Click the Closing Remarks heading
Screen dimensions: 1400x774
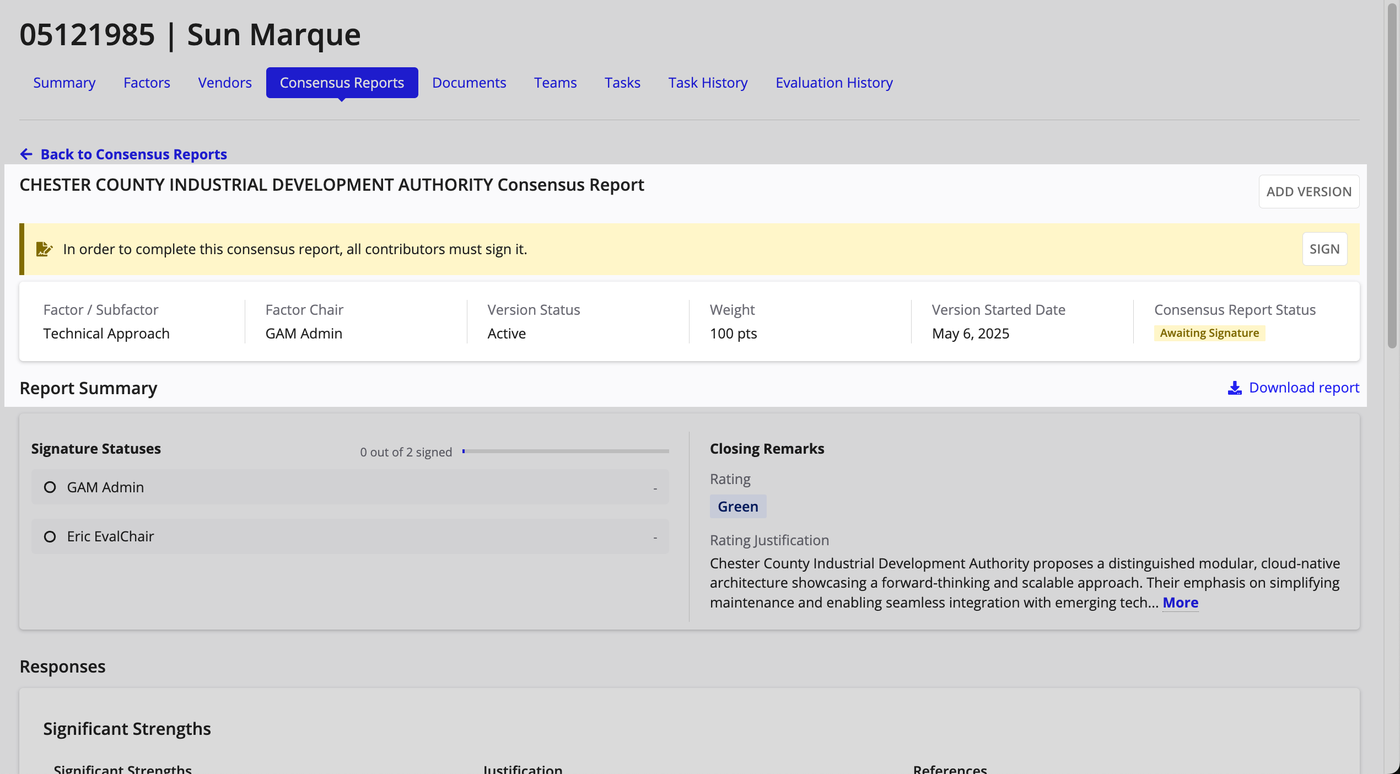pyautogui.click(x=767, y=449)
